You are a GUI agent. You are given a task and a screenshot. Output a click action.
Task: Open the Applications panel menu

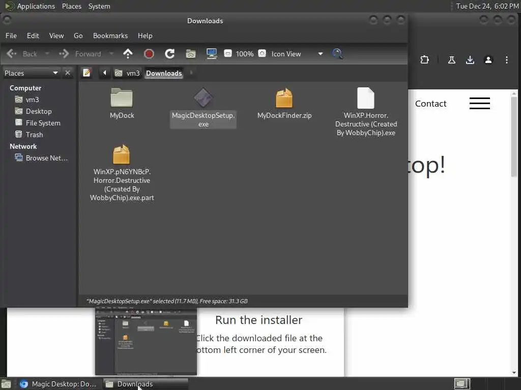(x=30, y=6)
